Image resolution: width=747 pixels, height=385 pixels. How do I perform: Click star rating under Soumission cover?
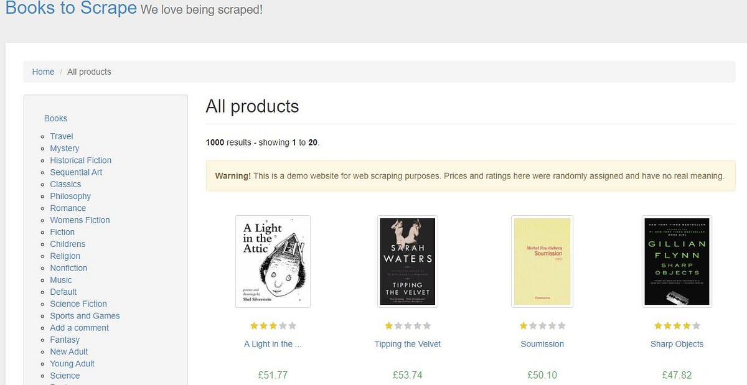pyautogui.click(x=542, y=325)
